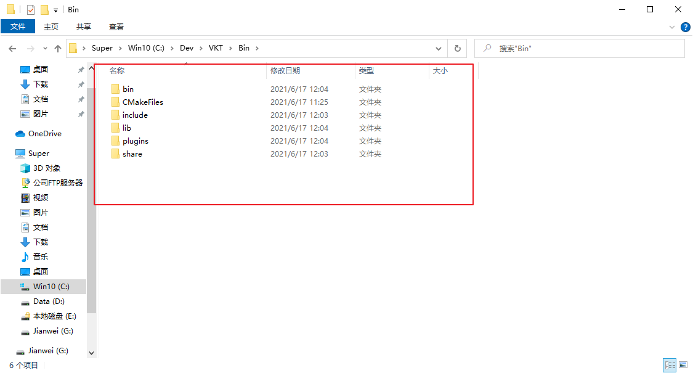This screenshot has width=693, height=373.
Task: Open the 共享 ribbon tab
Action: tap(84, 27)
